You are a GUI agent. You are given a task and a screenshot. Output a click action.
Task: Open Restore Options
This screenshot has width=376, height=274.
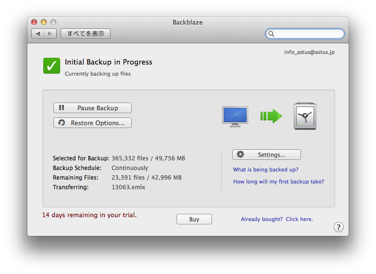(92, 123)
